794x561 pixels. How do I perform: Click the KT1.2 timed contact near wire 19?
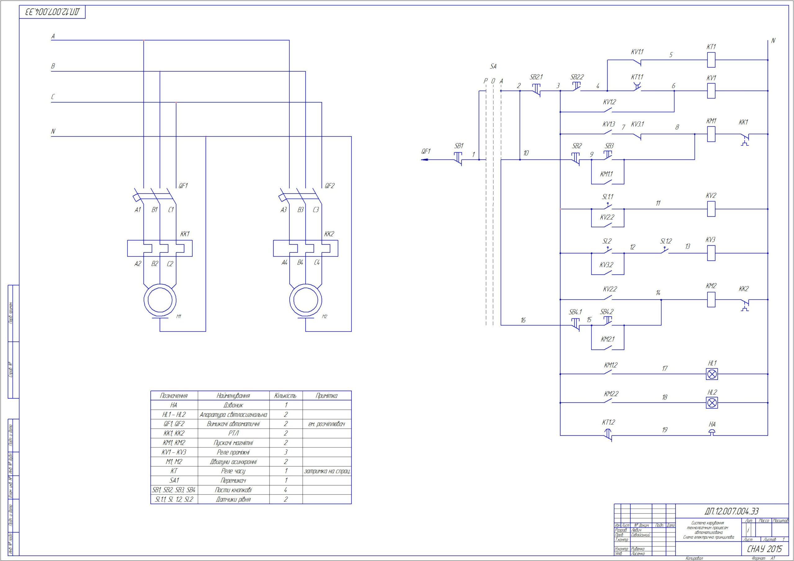click(x=607, y=435)
